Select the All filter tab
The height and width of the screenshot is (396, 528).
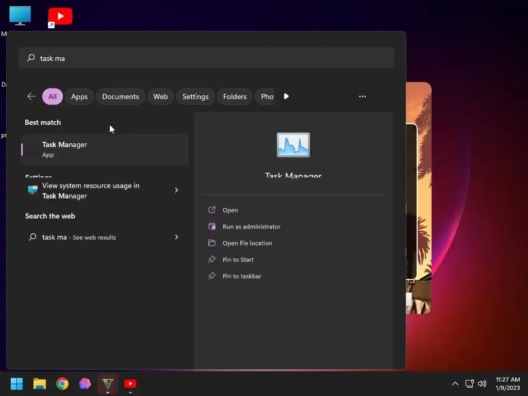(x=53, y=96)
